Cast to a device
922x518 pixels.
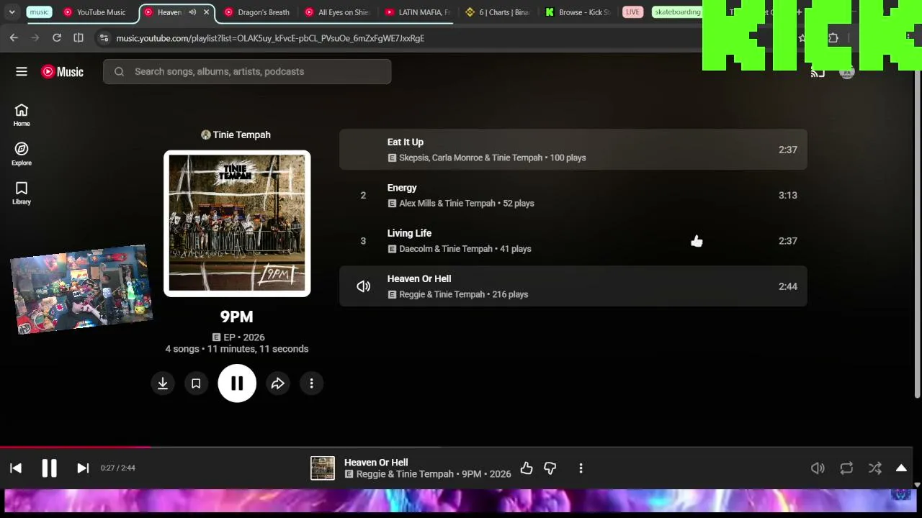pos(818,72)
